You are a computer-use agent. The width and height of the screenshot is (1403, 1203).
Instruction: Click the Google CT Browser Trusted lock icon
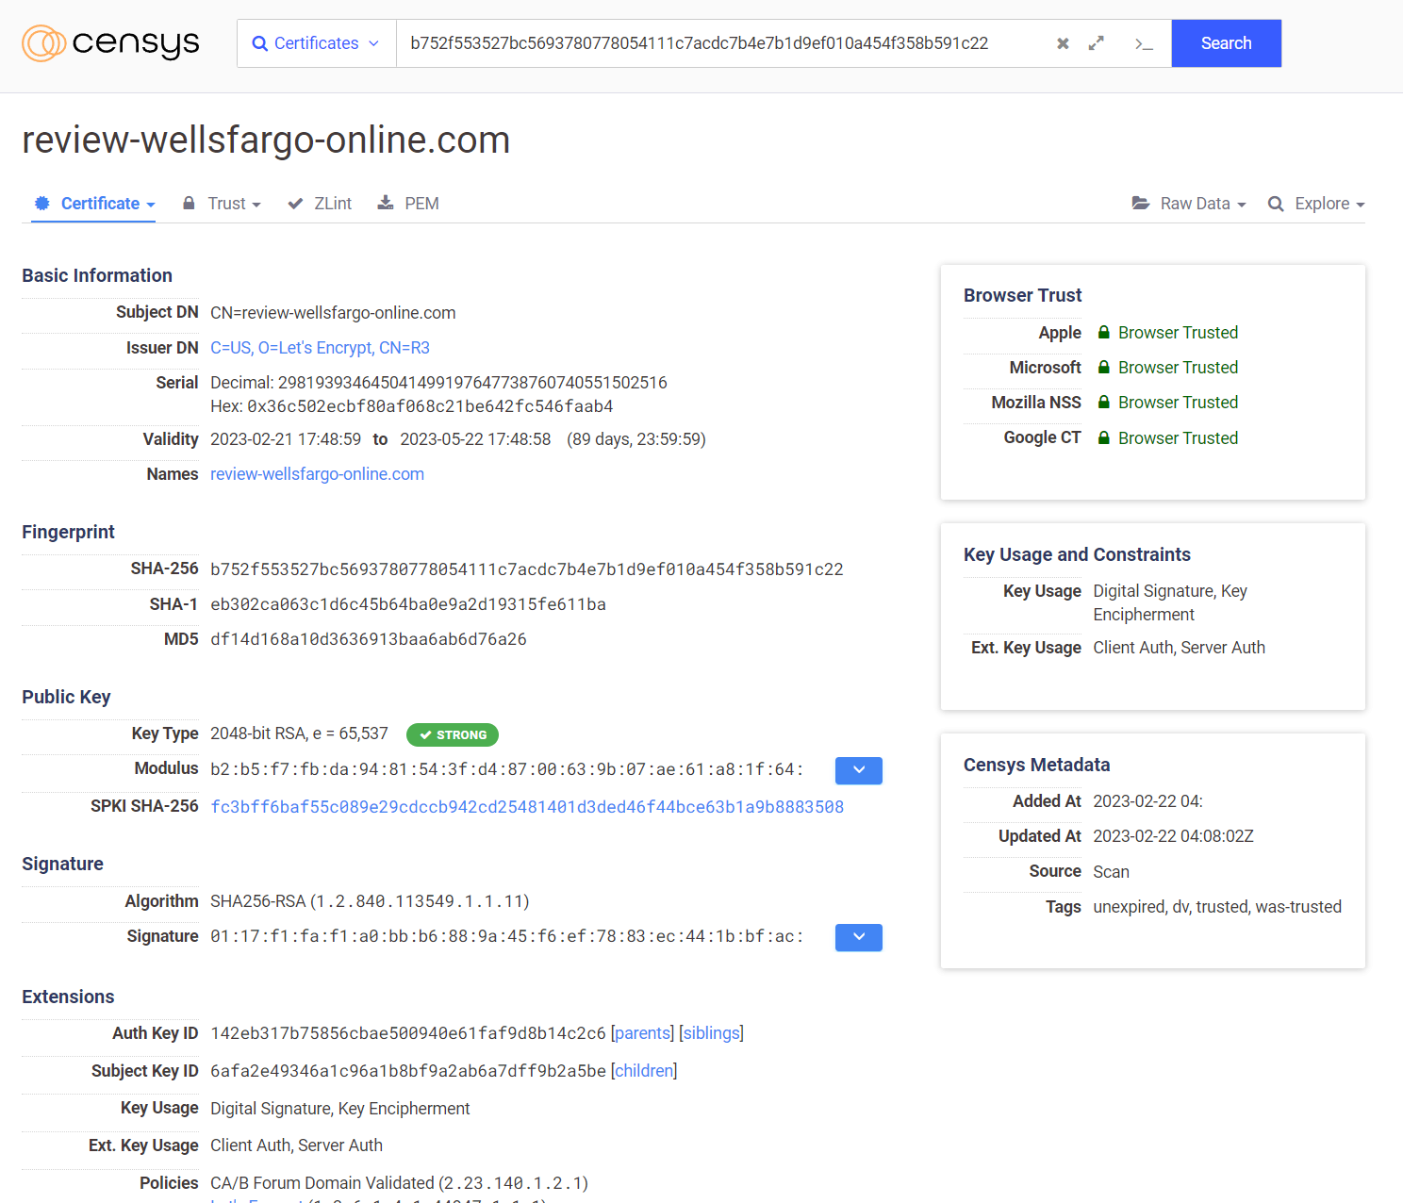pos(1104,438)
